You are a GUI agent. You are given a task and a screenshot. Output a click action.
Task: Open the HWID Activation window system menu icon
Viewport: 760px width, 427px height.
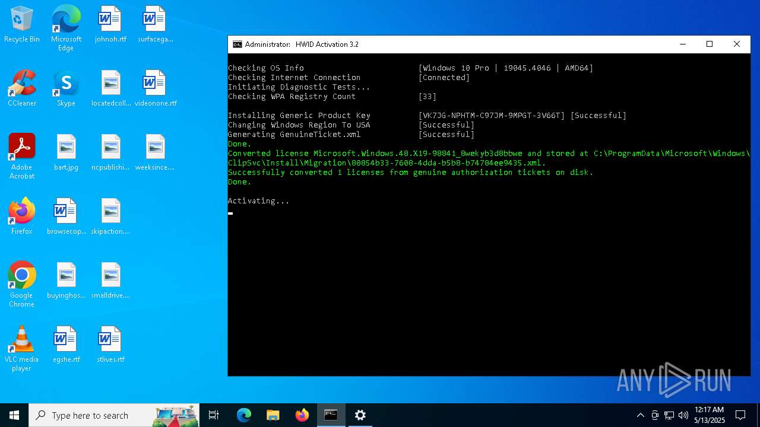[237, 44]
